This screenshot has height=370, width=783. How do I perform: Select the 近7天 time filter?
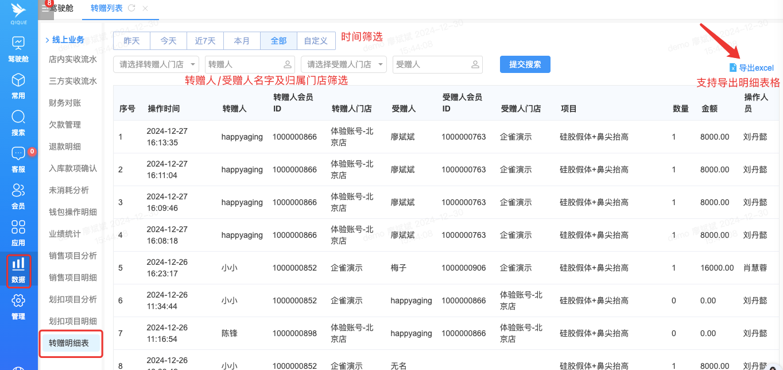205,41
